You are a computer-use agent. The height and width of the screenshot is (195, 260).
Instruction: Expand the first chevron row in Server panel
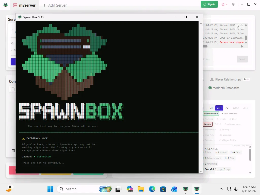12,30
